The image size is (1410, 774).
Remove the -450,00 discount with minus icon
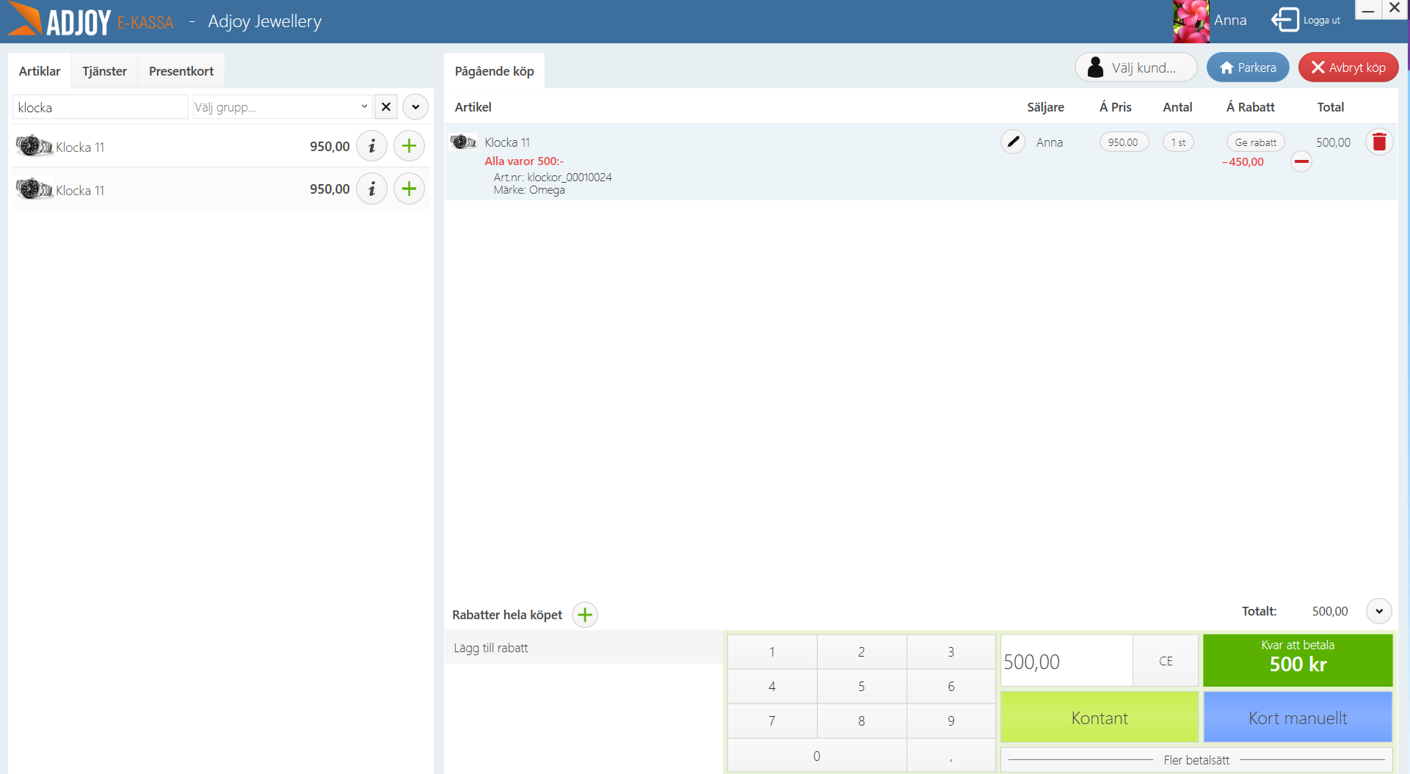(1301, 161)
